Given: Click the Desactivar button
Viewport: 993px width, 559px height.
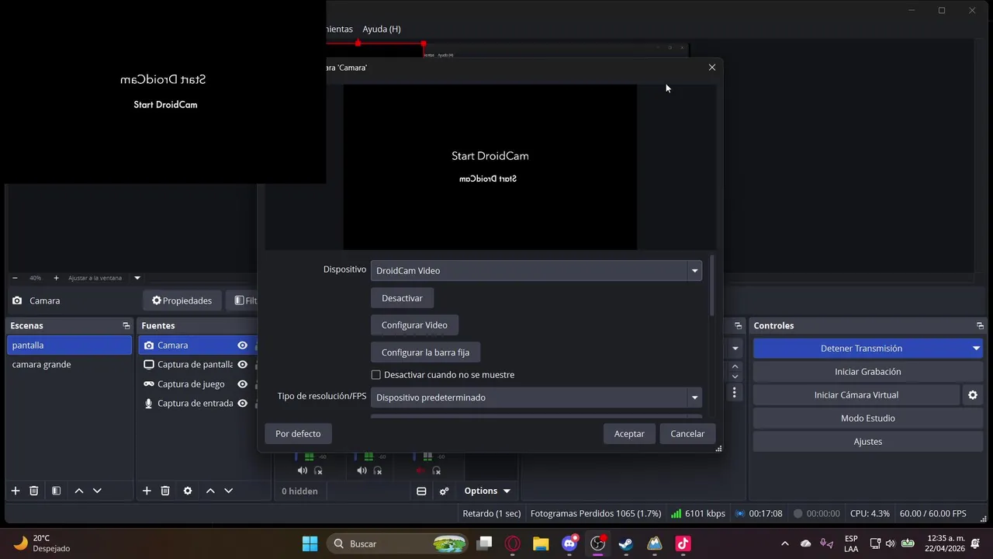Looking at the screenshot, I should pyautogui.click(x=402, y=298).
